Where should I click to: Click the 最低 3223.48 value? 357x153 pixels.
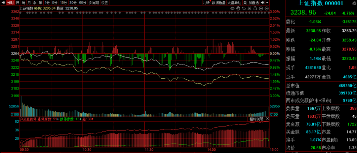349,58
